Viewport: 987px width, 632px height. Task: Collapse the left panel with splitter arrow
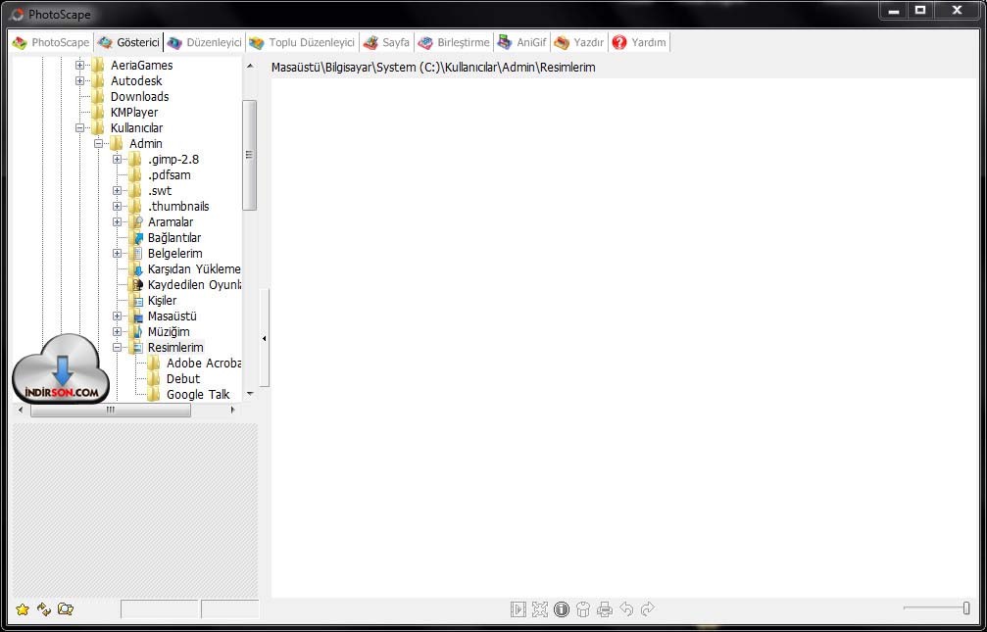click(265, 339)
